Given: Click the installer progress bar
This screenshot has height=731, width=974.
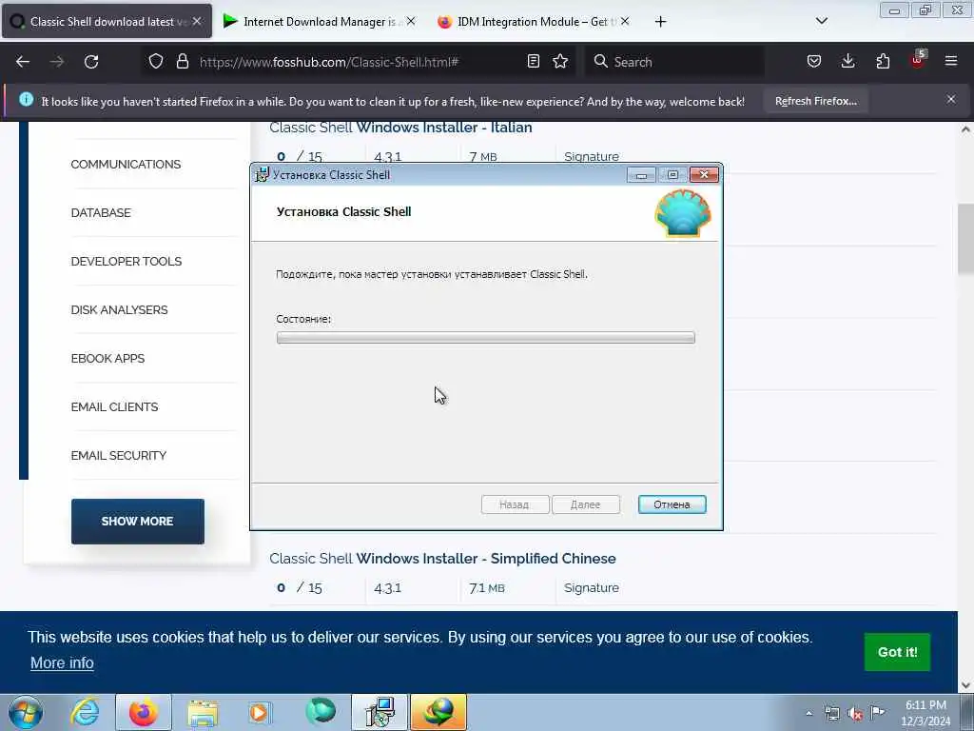Looking at the screenshot, I should [486, 338].
